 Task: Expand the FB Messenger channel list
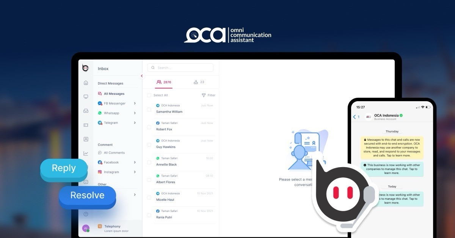(x=135, y=103)
